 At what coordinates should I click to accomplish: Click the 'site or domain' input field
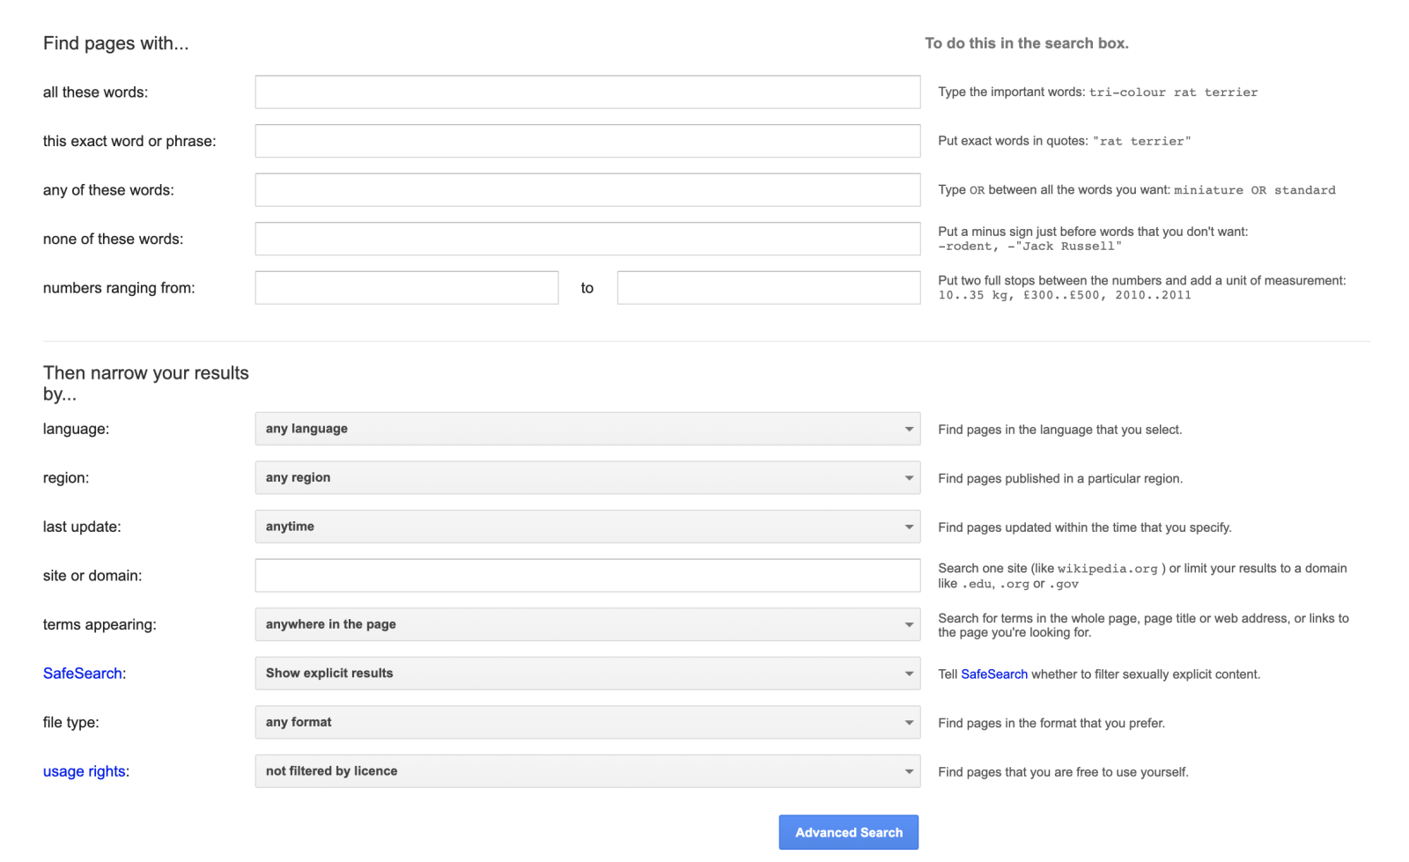587,576
